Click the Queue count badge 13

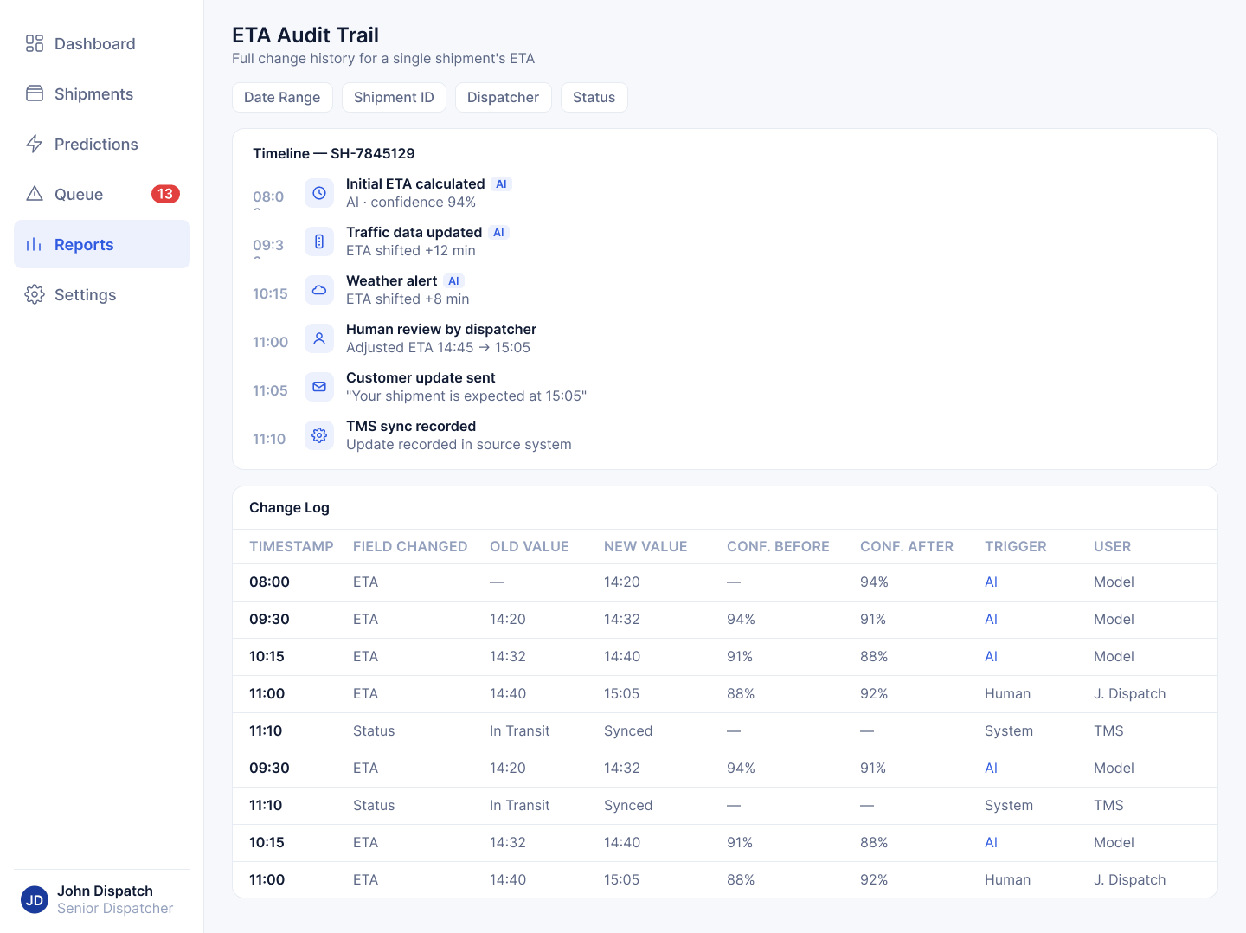165,194
